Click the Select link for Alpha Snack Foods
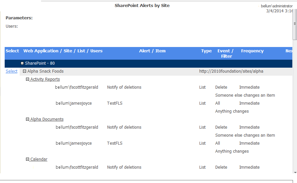297x183 pixels. pos(11,71)
